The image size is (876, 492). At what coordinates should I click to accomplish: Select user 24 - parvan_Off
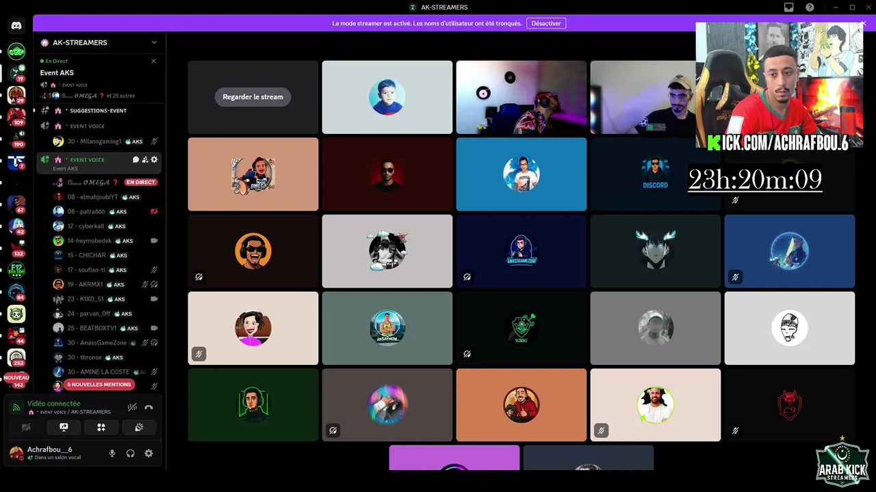[x=105, y=314]
